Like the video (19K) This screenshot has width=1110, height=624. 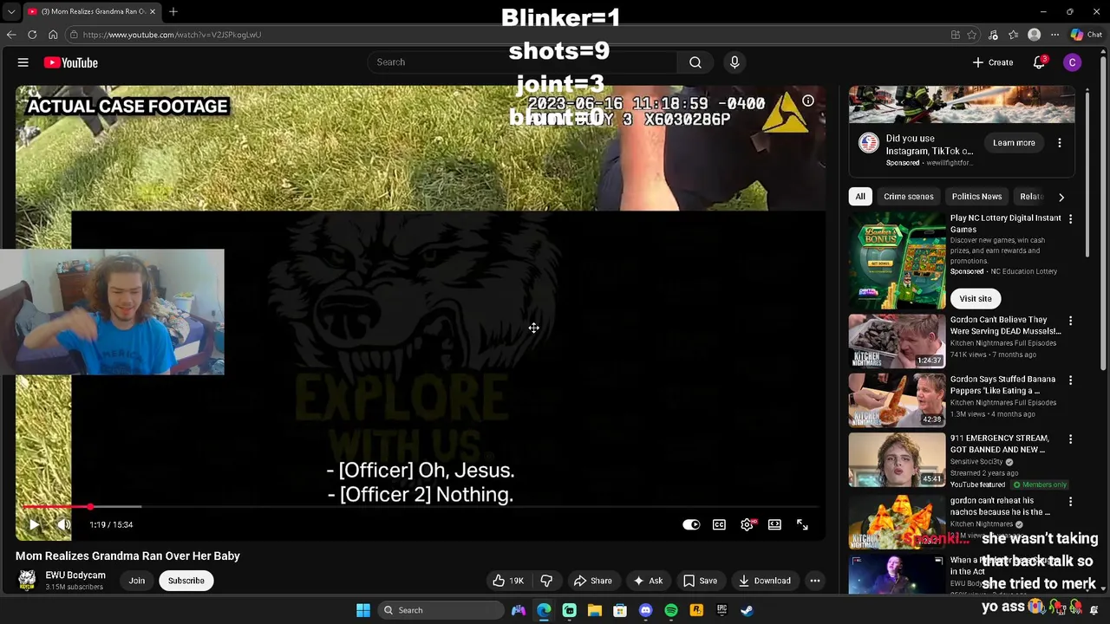pyautogui.click(x=508, y=581)
